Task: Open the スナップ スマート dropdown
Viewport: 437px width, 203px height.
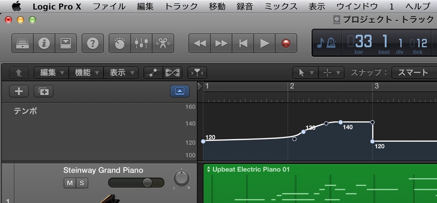Action: click(x=414, y=73)
